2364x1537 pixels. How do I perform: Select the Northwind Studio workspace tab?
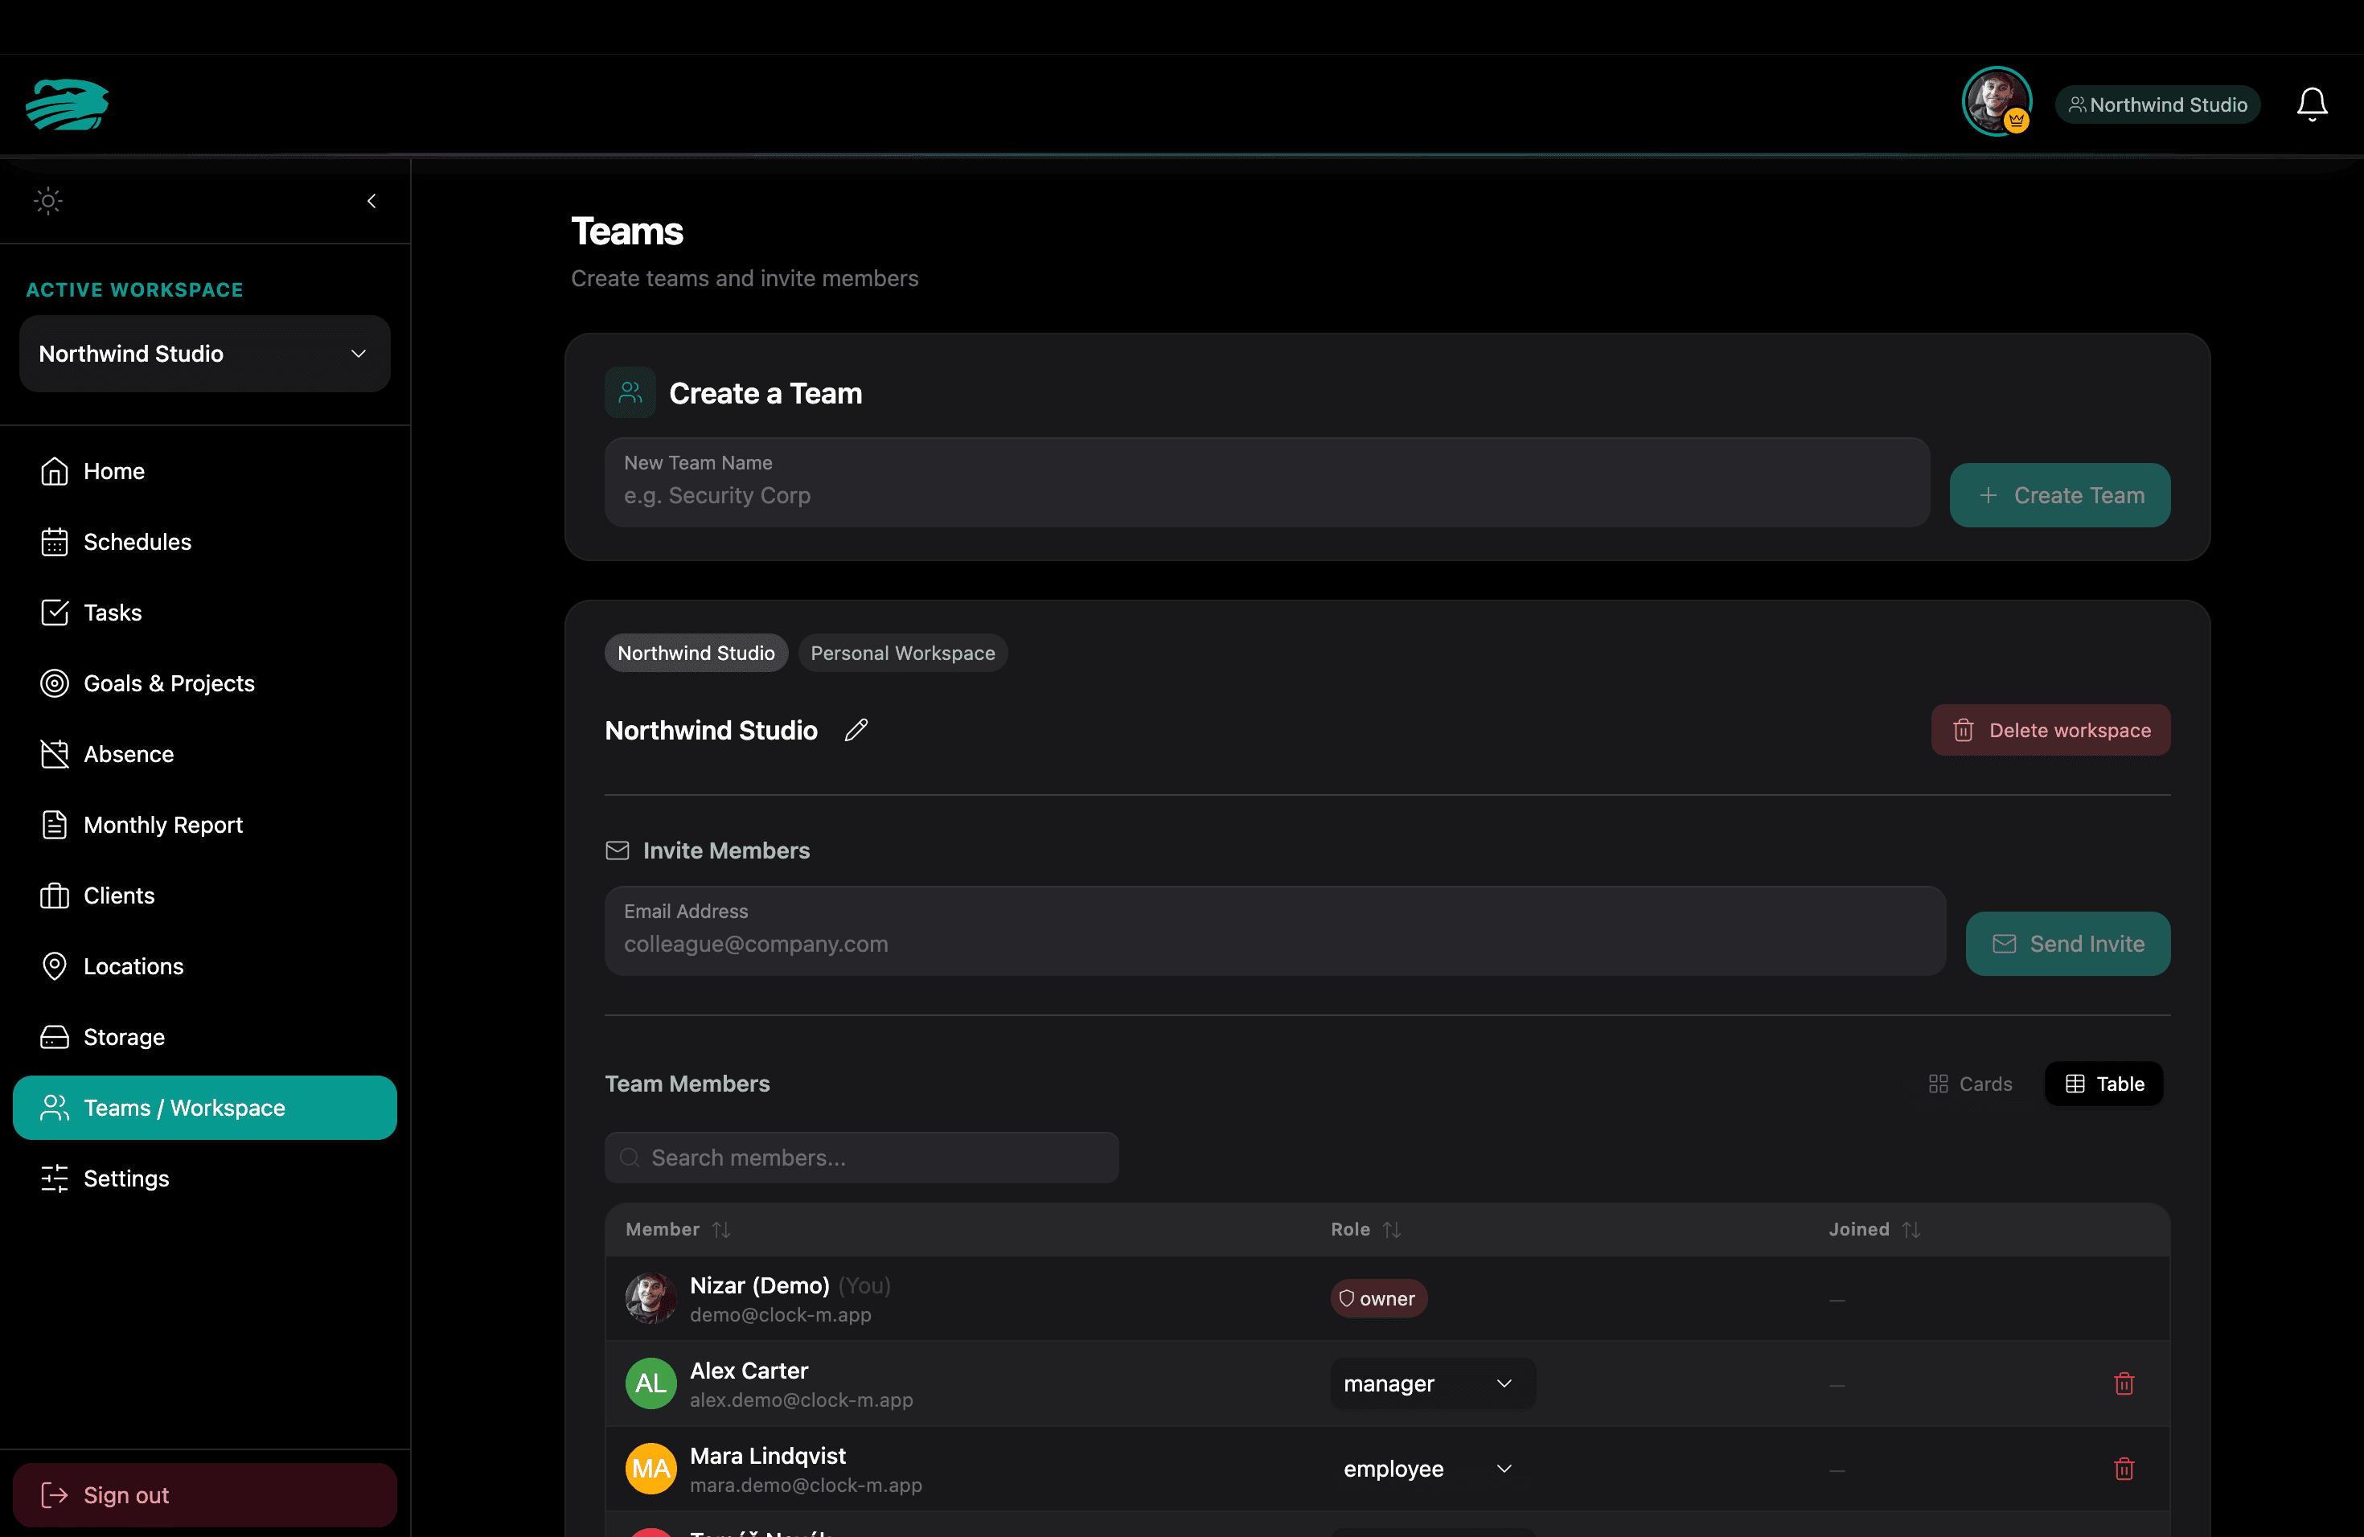(x=696, y=652)
